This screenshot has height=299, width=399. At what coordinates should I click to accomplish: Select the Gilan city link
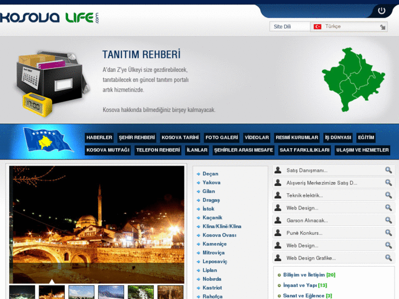click(209, 191)
